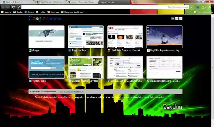Click vertical scrollbar down arrow
214x127 pixels.
(x=213, y=125)
